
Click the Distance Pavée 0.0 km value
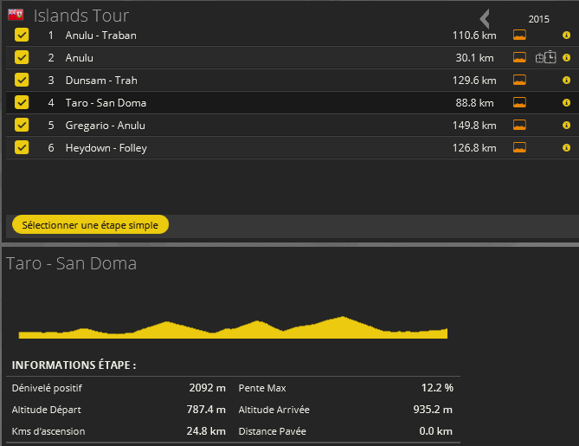pos(435,431)
